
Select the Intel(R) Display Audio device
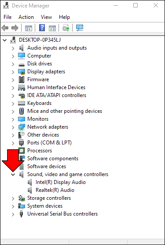click(61, 182)
